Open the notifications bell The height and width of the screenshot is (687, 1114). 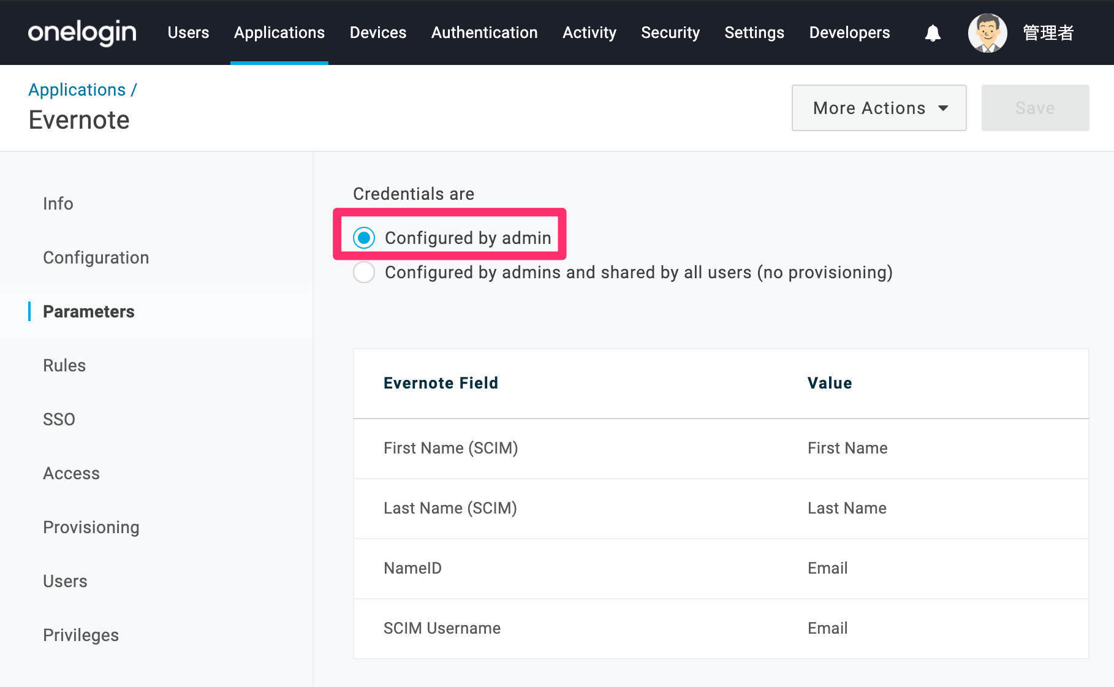coord(933,33)
